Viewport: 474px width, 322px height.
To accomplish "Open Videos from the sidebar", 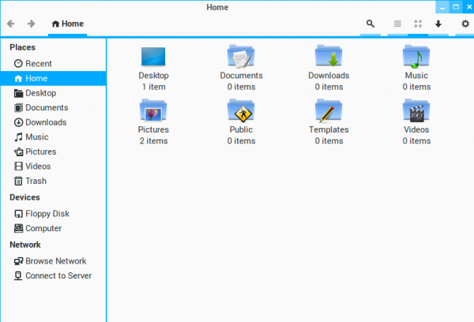I will tap(53, 167).
